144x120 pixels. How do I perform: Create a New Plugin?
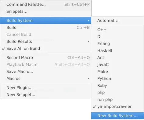click(45, 87)
